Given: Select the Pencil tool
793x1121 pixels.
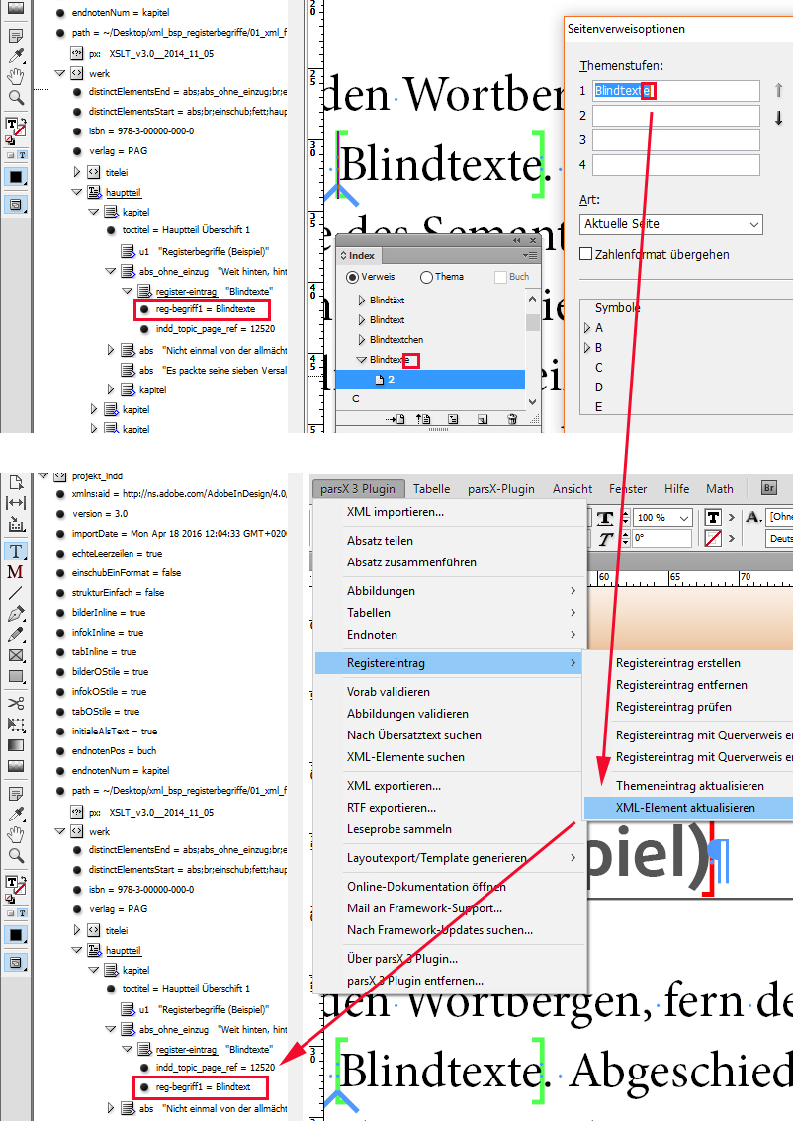Looking at the screenshot, I should 15,634.
